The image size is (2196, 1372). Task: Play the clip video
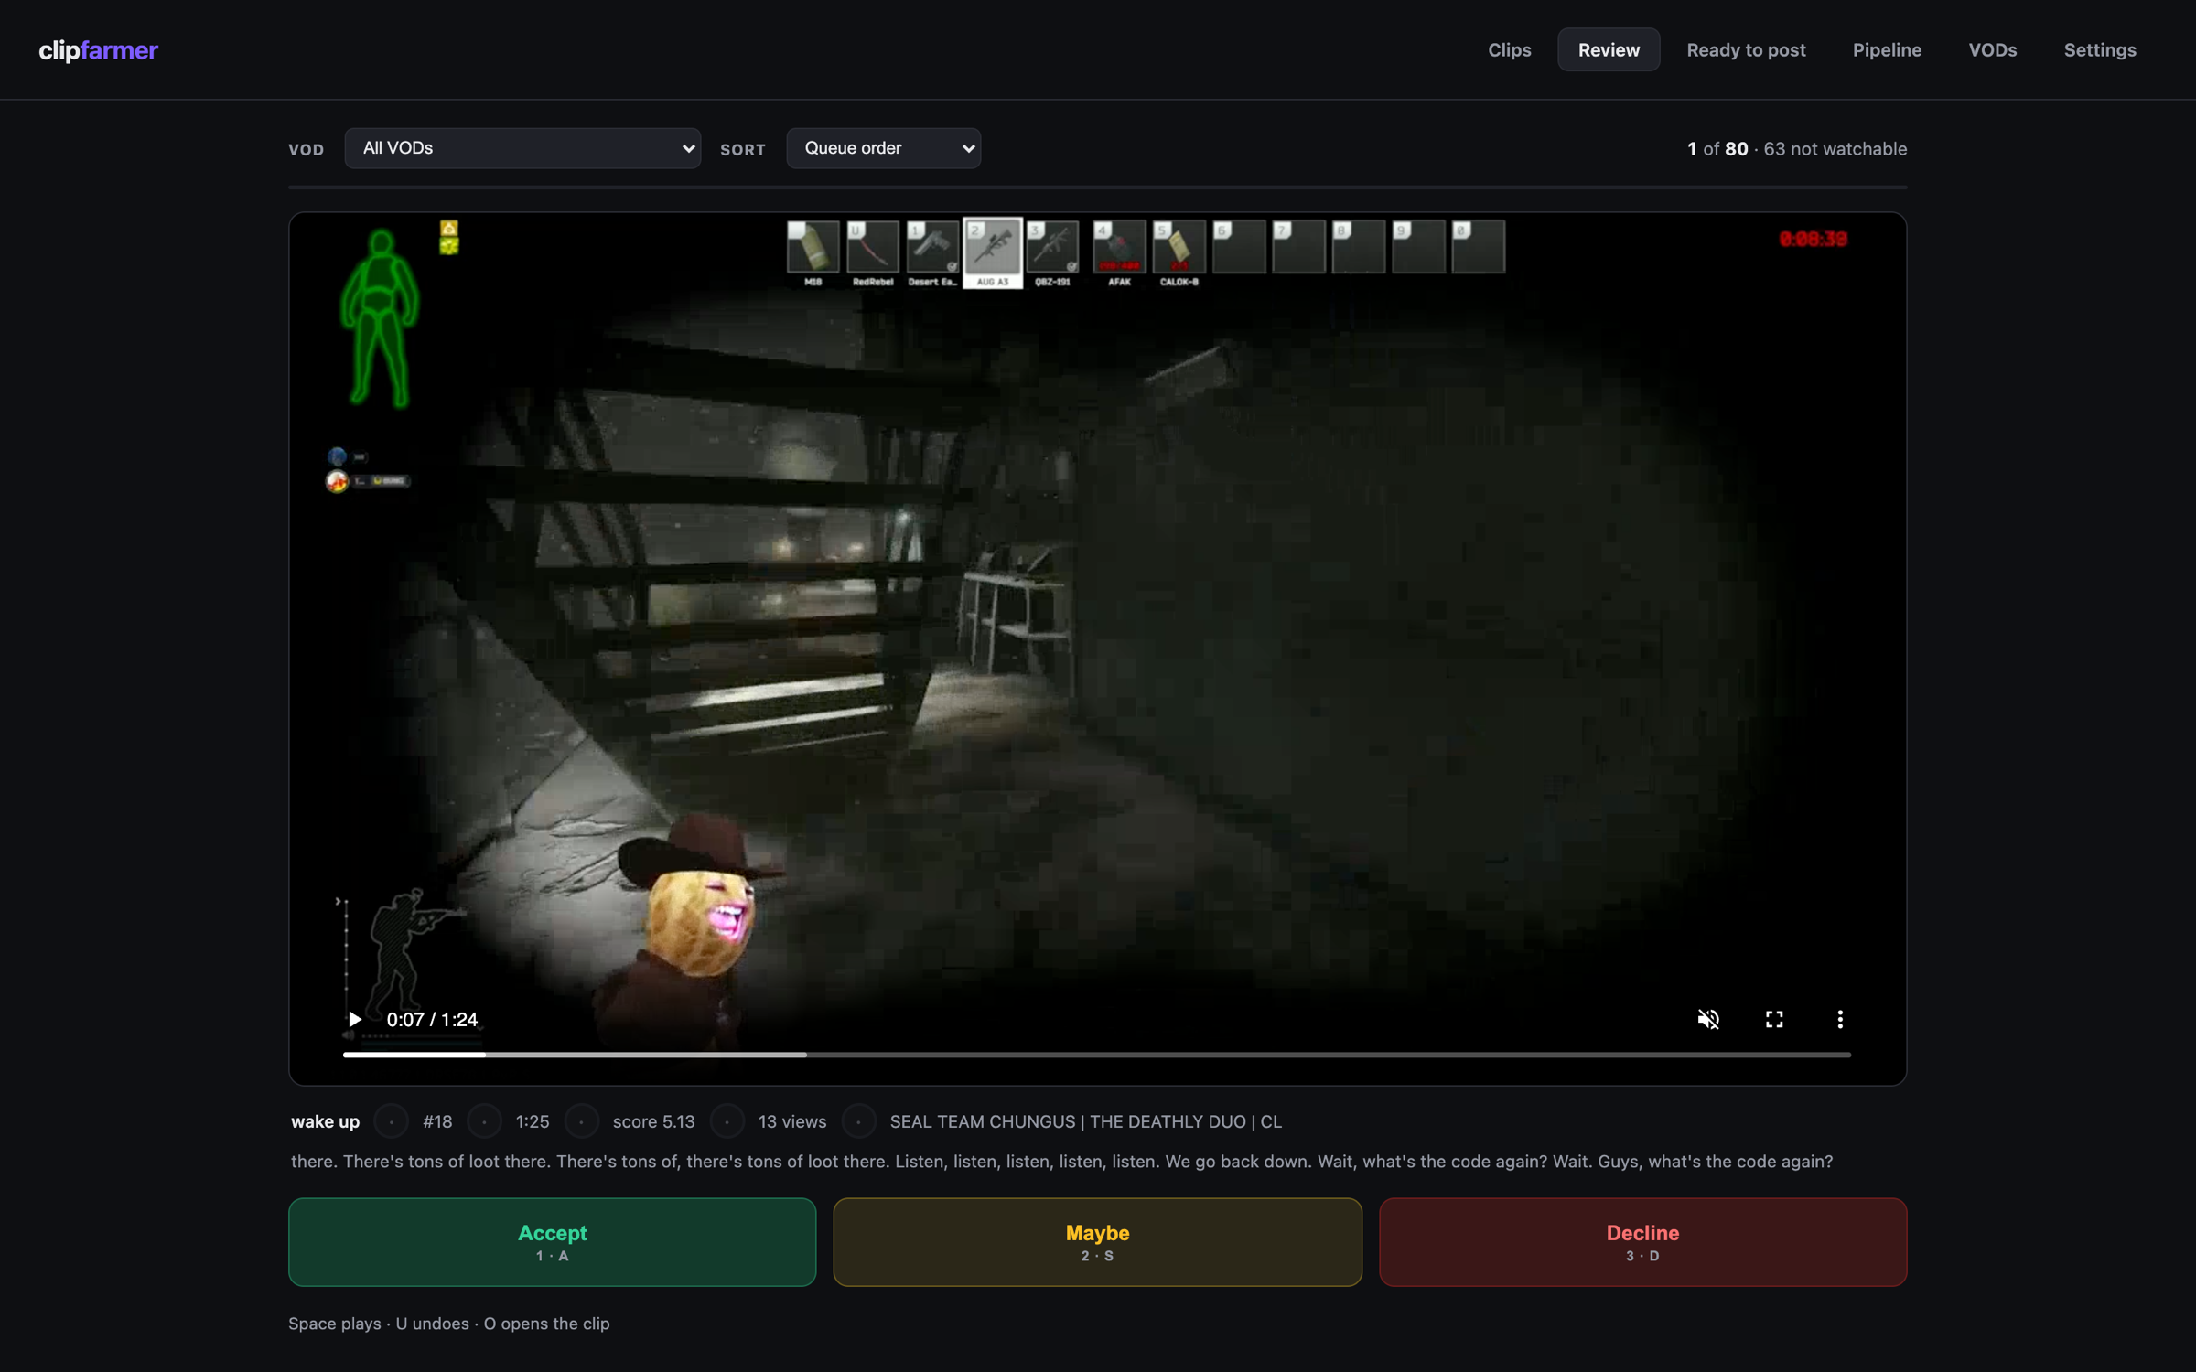354,1019
